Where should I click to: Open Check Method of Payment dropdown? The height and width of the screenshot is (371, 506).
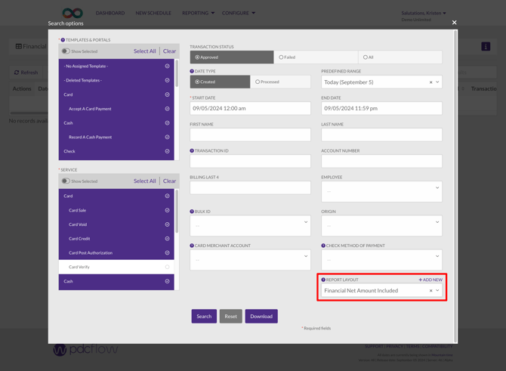(x=381, y=260)
